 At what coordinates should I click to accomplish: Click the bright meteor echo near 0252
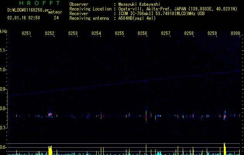[50, 115]
